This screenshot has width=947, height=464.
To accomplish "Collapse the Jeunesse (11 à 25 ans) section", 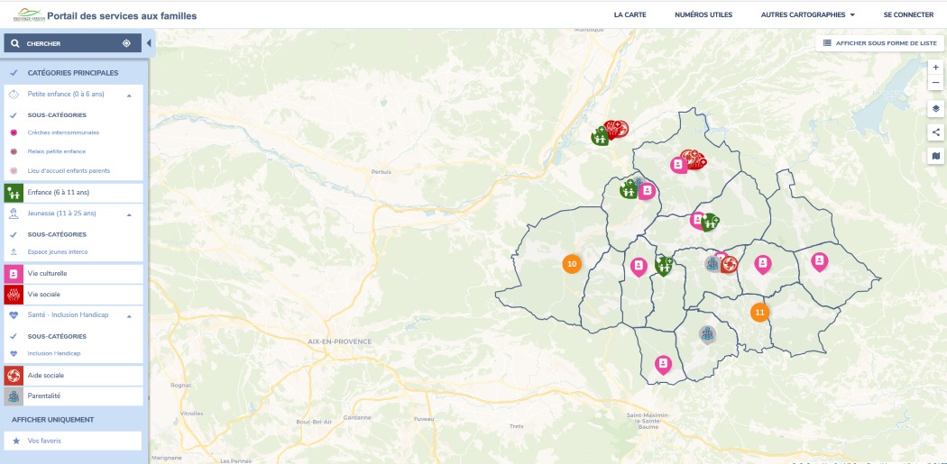I will point(129,214).
